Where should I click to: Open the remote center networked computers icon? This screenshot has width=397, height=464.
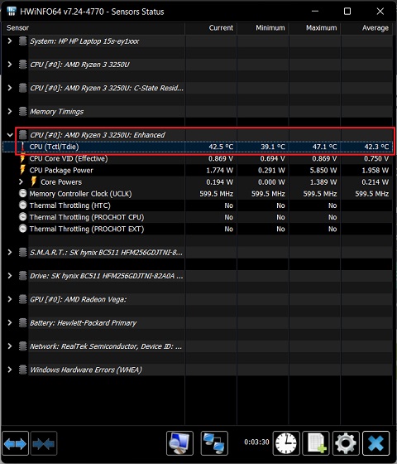pyautogui.click(x=214, y=443)
